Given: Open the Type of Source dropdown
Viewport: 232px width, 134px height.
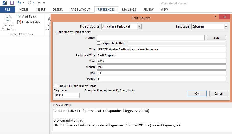Looking at the screenshot, I should click(139, 26).
